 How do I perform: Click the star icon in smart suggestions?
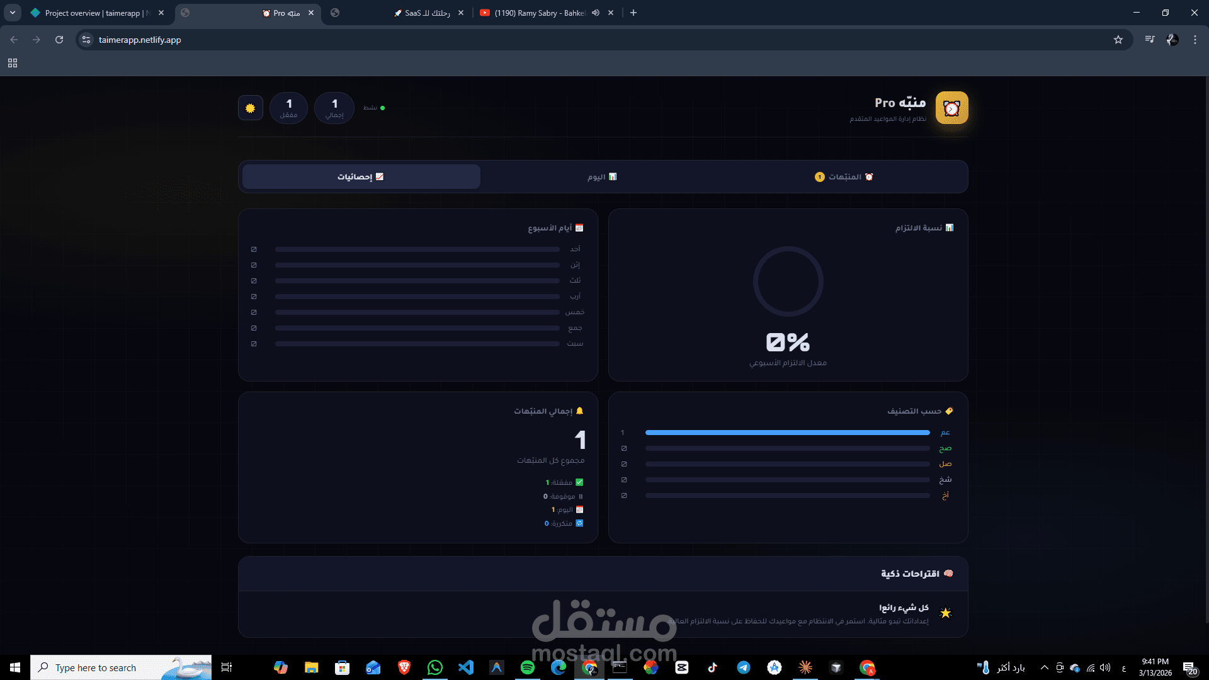(945, 613)
